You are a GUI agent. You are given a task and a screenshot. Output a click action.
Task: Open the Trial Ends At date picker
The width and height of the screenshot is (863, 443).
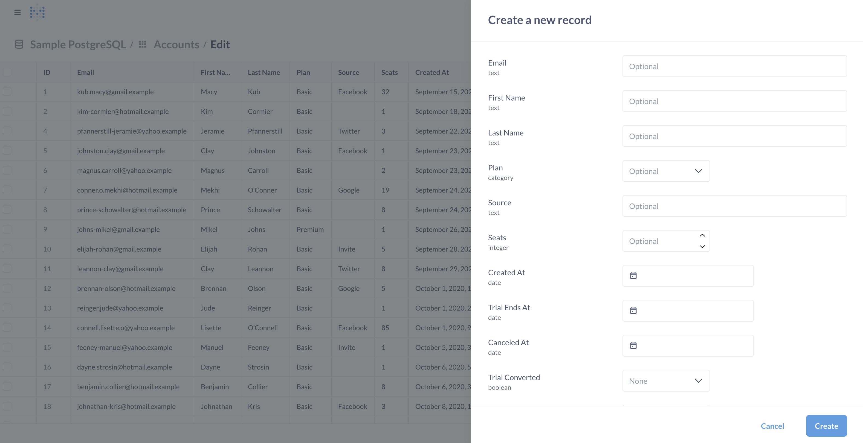click(x=633, y=311)
